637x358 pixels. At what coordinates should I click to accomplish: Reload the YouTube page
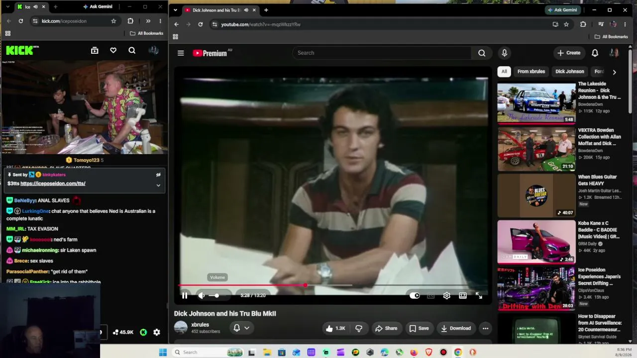click(201, 24)
